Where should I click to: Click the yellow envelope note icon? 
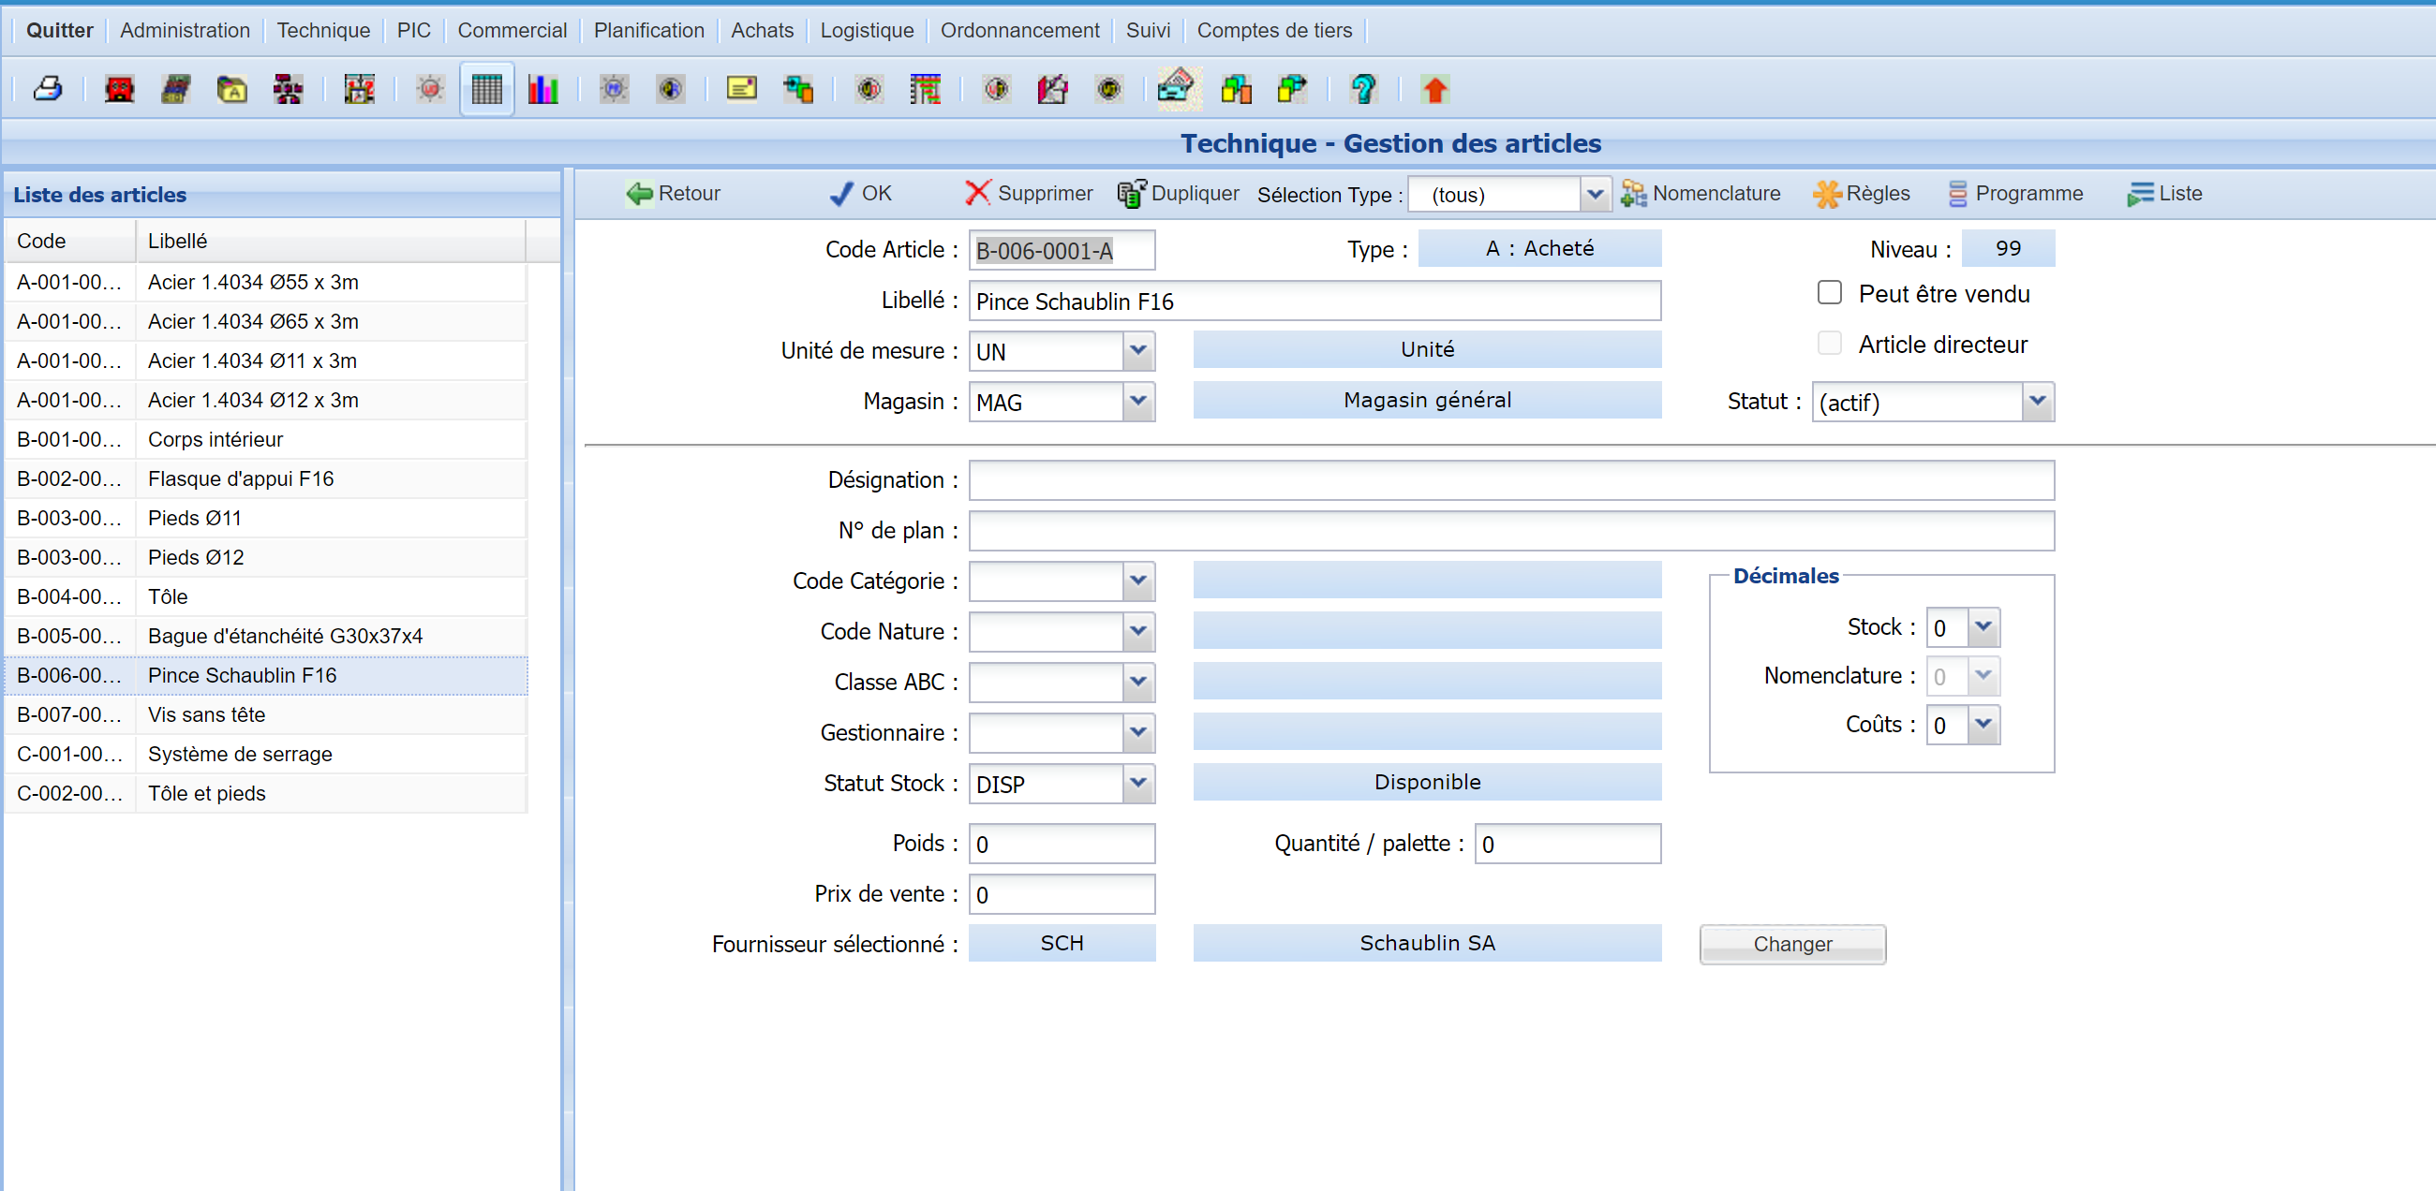coord(741,89)
